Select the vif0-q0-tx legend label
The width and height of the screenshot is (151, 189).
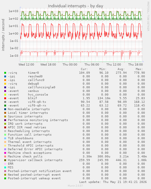pyautogui.click(x=37, y=102)
